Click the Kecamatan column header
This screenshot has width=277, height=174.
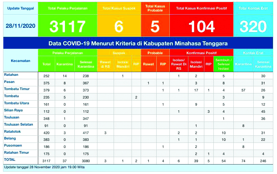click(x=20, y=61)
